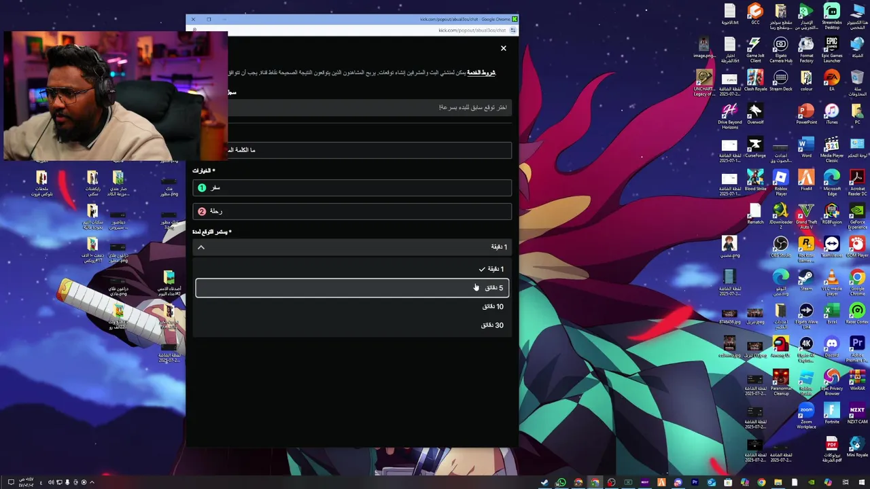Collapse the prediction duration dropdown
Viewport: 870px width, 489px height.
[352, 247]
